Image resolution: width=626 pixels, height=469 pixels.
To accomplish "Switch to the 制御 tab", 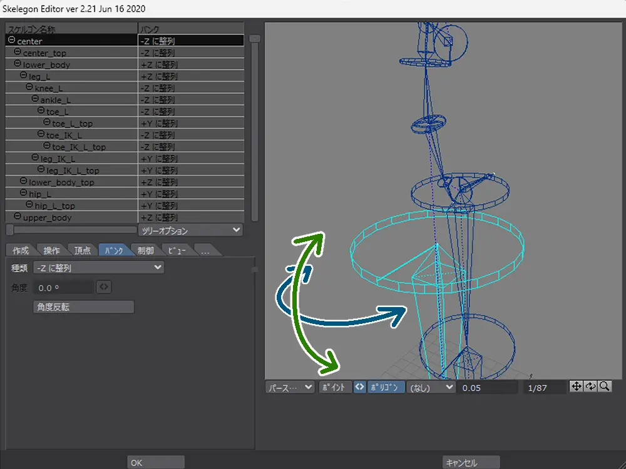I will 146,251.
